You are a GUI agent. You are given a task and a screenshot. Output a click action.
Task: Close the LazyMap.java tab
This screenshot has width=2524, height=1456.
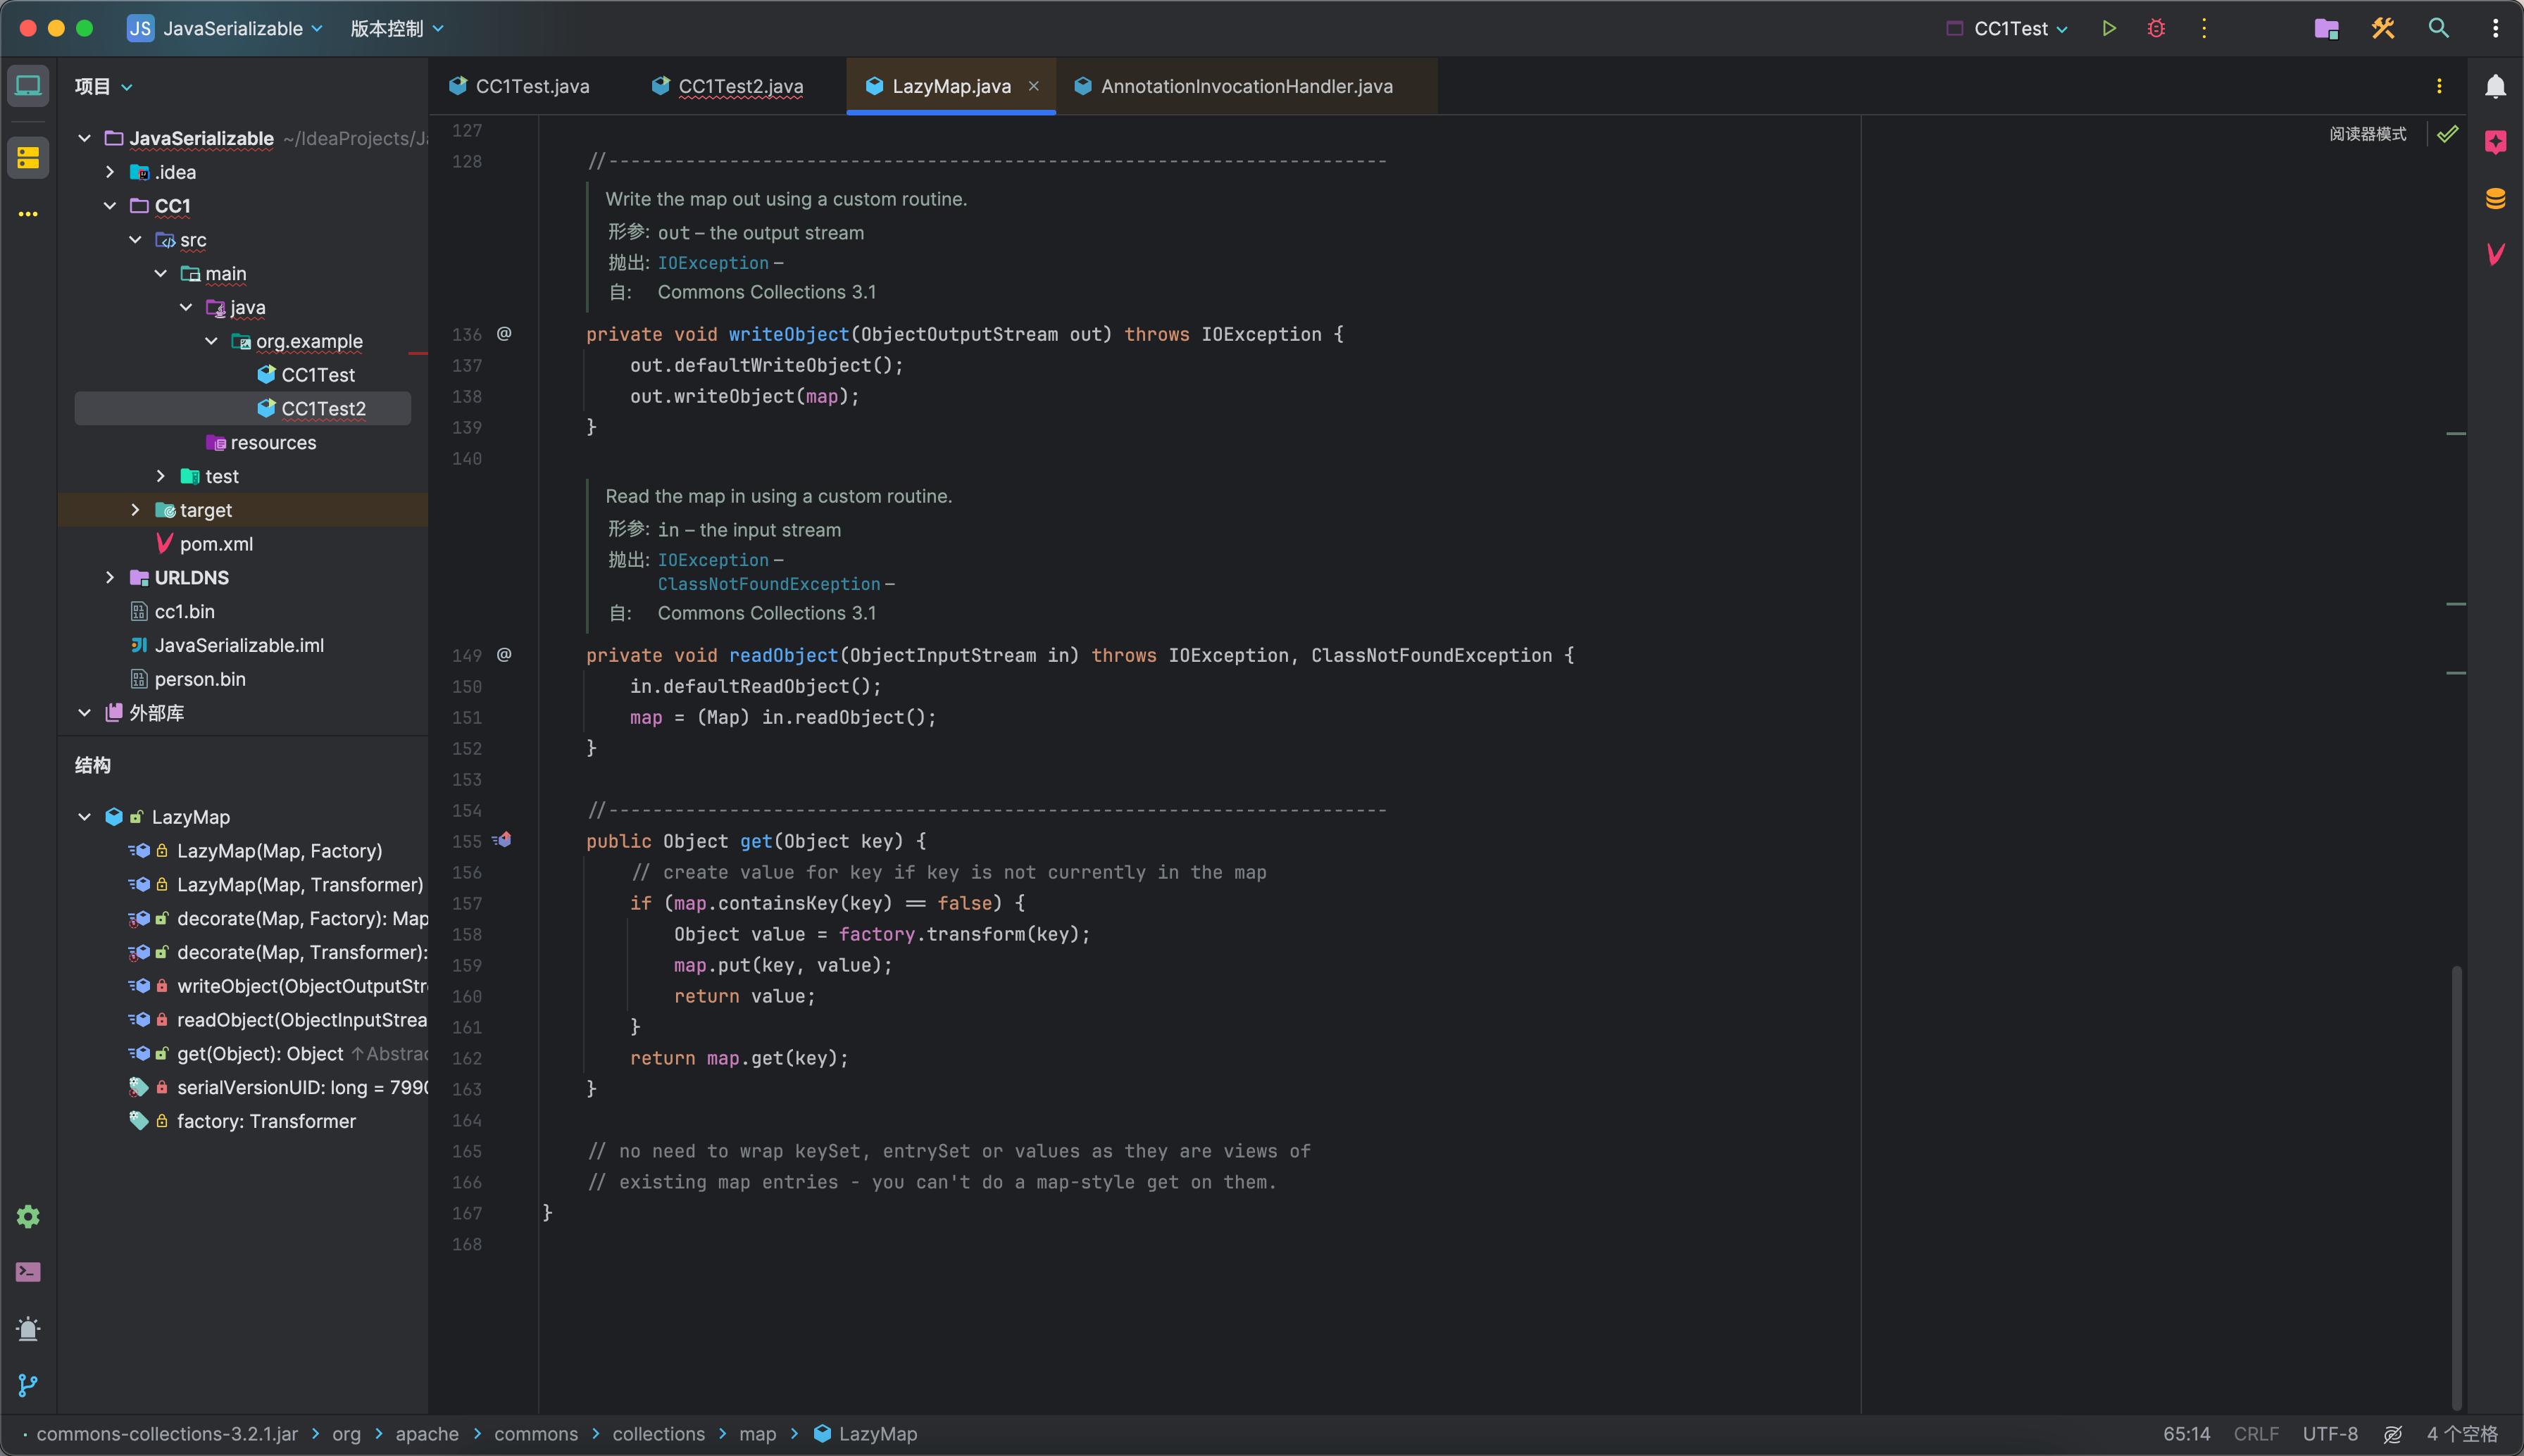[x=1034, y=86]
